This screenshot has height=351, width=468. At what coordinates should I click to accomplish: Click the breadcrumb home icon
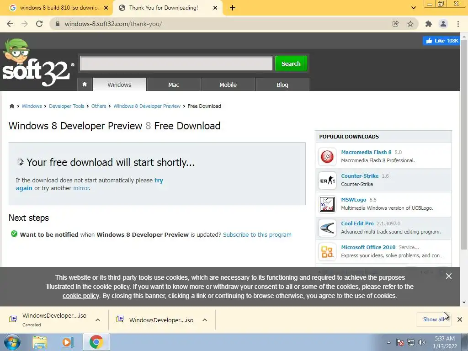(x=11, y=106)
